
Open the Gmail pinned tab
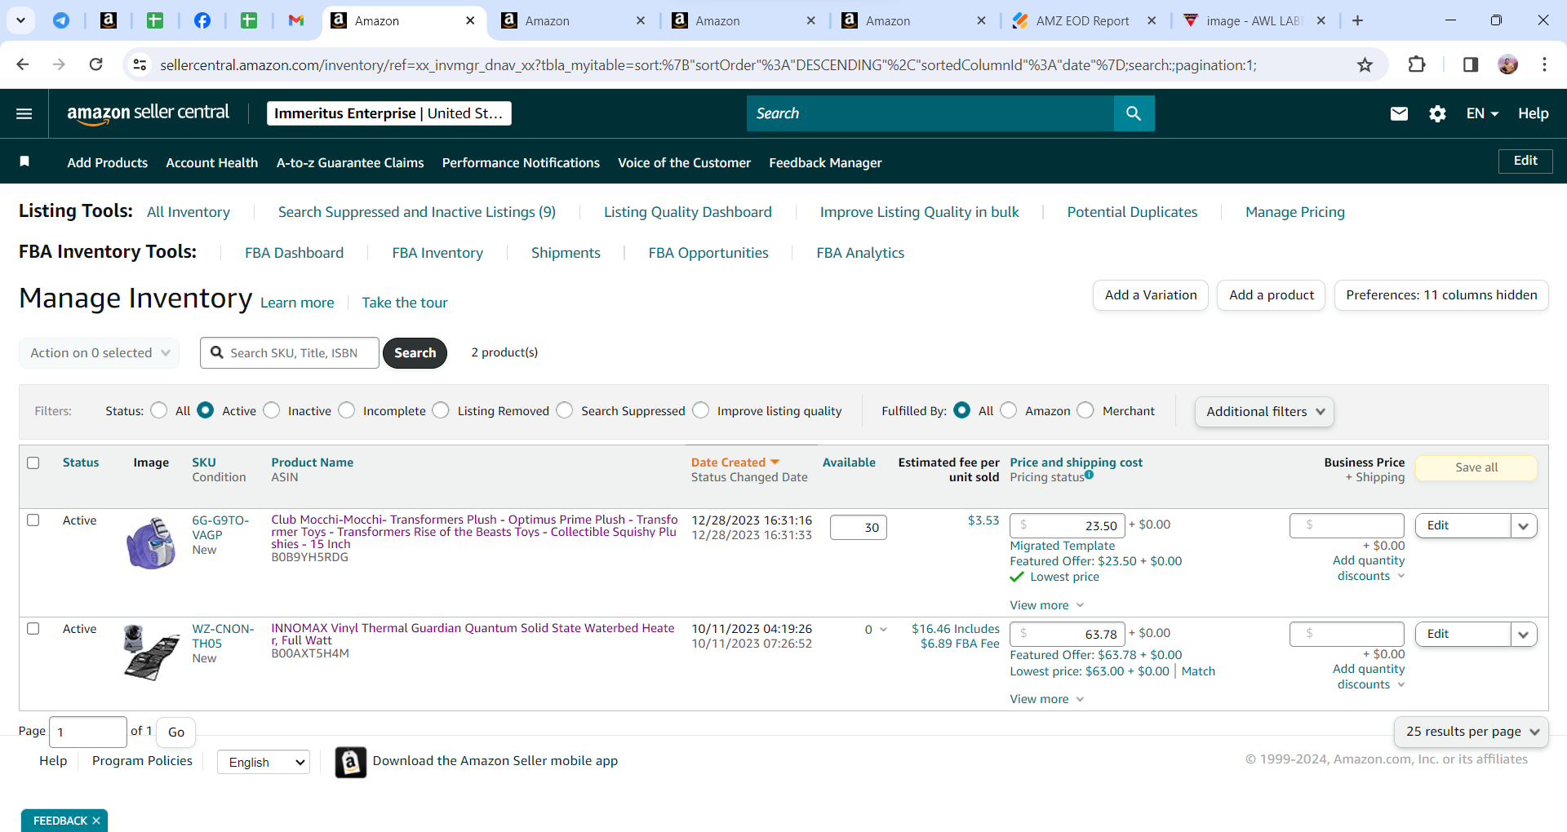(296, 20)
